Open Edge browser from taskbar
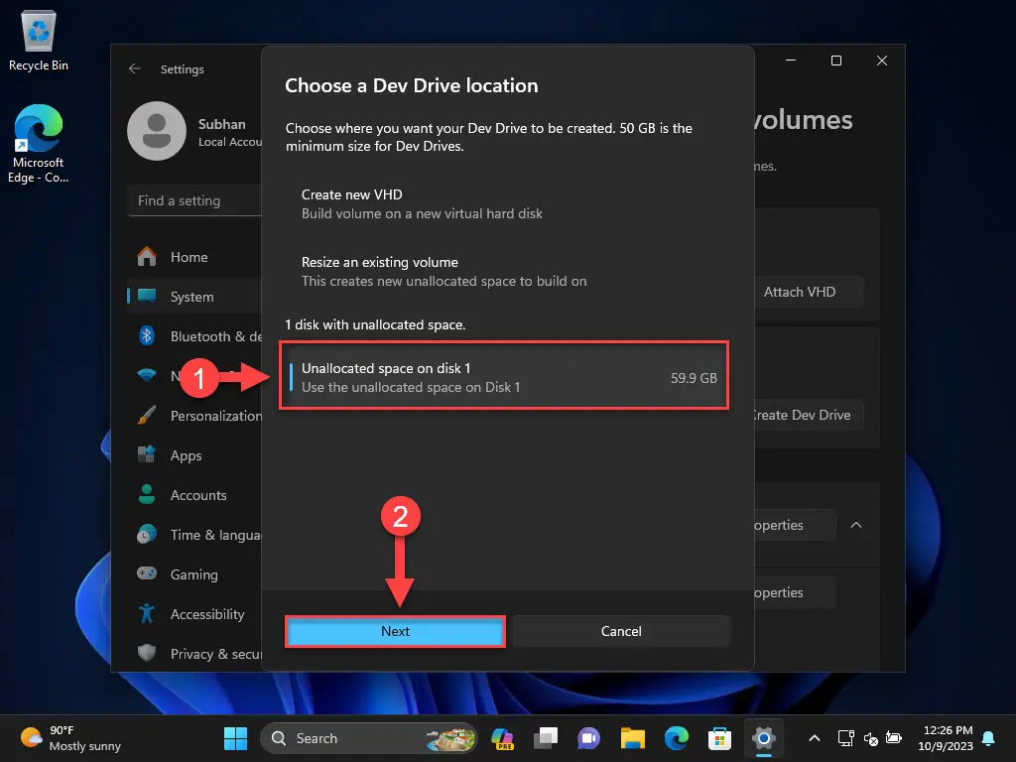The width and height of the screenshot is (1016, 762). coord(677,738)
